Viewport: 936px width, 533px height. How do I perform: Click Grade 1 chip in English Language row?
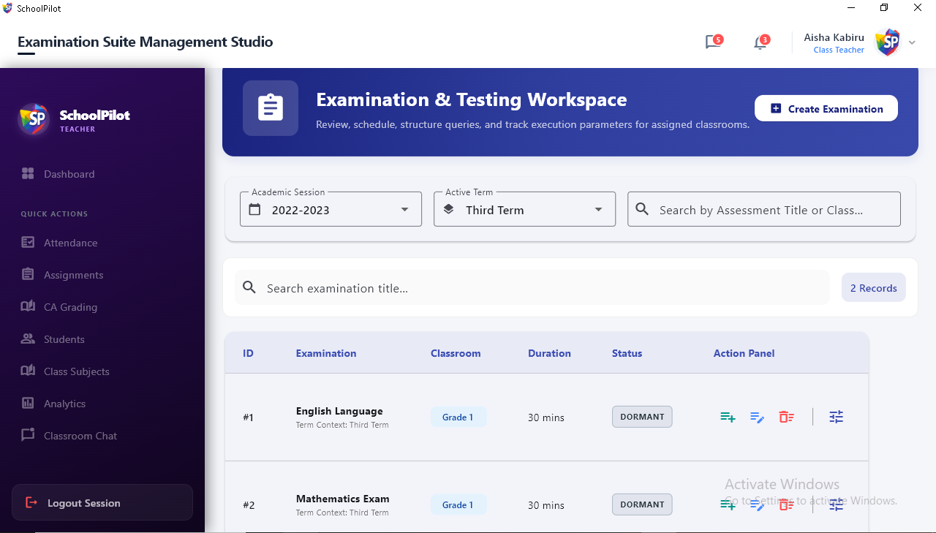coord(458,417)
